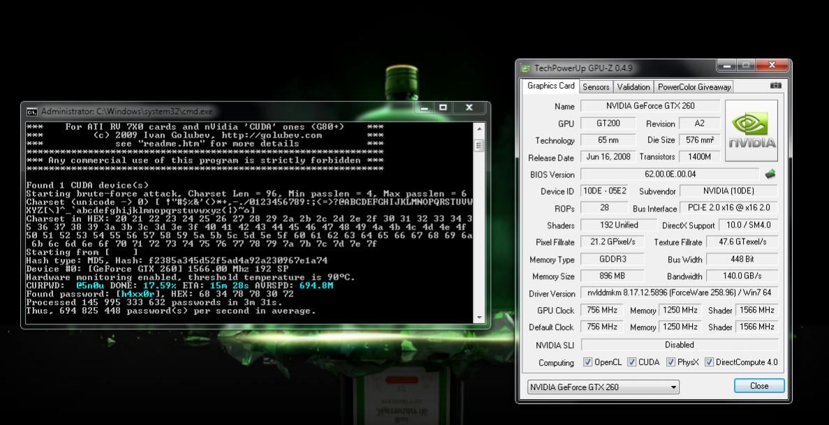Minimize the GPU-Z window
This screenshot has width=829, height=425.
point(726,66)
